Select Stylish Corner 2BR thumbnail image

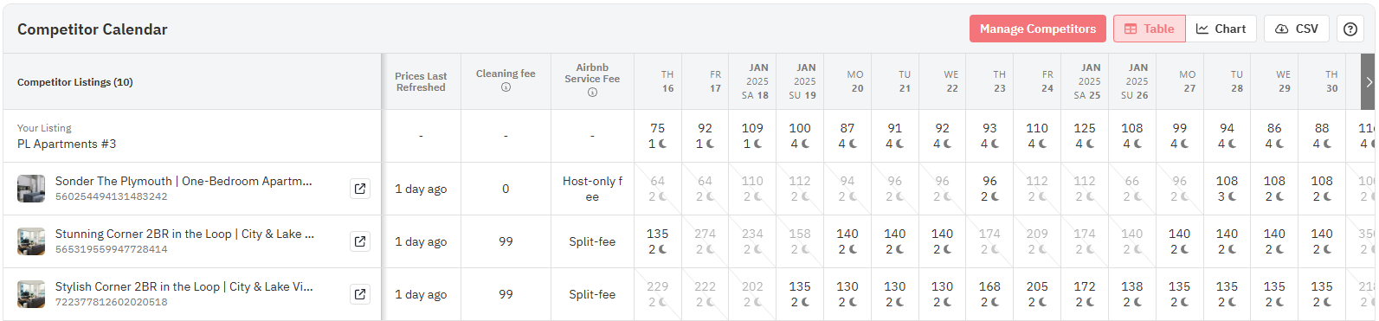point(31,294)
